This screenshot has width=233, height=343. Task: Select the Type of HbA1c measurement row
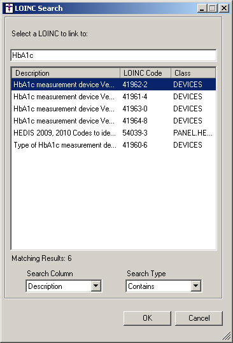[x=113, y=145]
